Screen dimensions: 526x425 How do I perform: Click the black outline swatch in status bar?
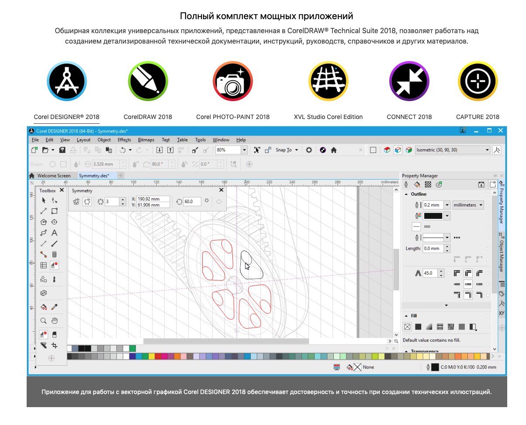coord(435,367)
